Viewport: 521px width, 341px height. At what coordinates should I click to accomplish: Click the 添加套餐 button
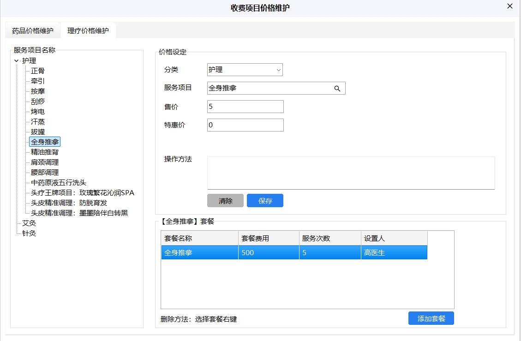tap(431, 318)
